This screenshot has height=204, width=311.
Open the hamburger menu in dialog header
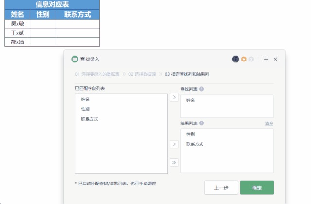(x=266, y=59)
